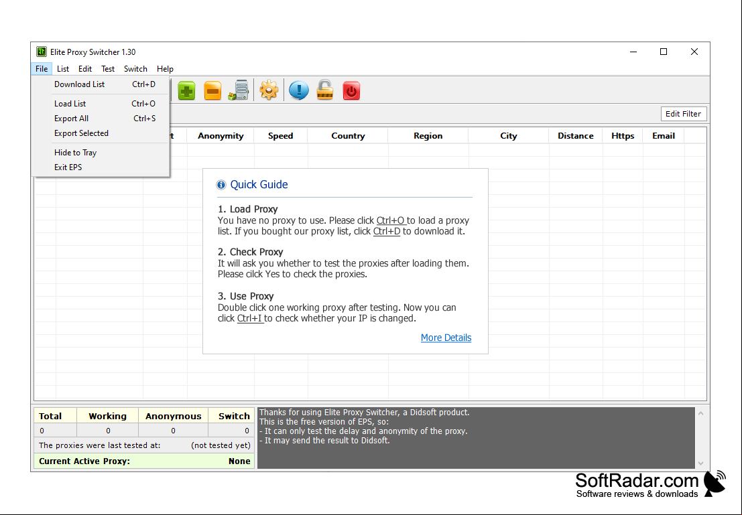The image size is (742, 515).
Task: Sort by the Distance column header
Action: (575, 136)
